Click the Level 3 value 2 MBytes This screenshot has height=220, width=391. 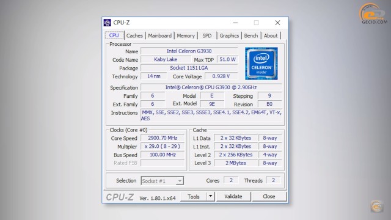pos(236,163)
